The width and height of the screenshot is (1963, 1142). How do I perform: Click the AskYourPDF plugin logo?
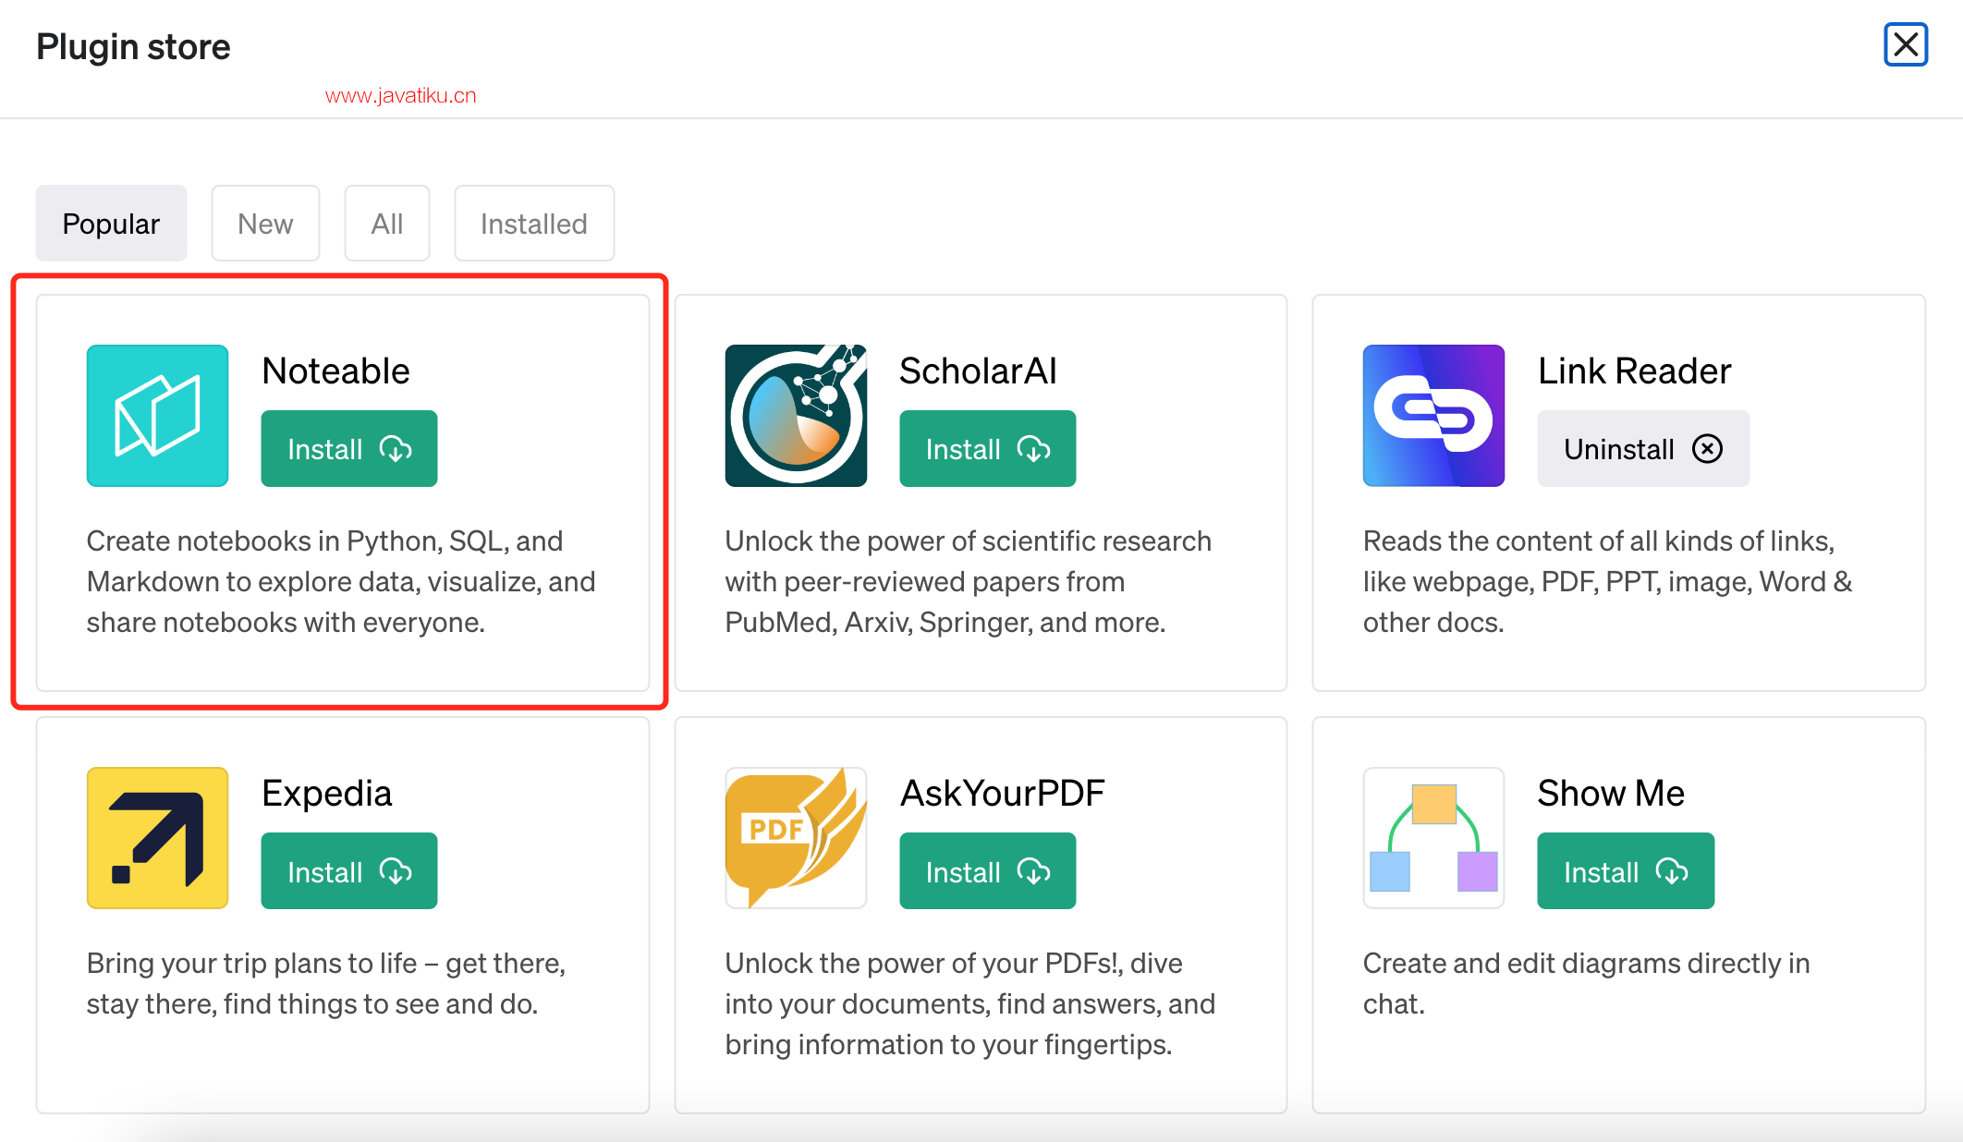pyautogui.click(x=796, y=838)
